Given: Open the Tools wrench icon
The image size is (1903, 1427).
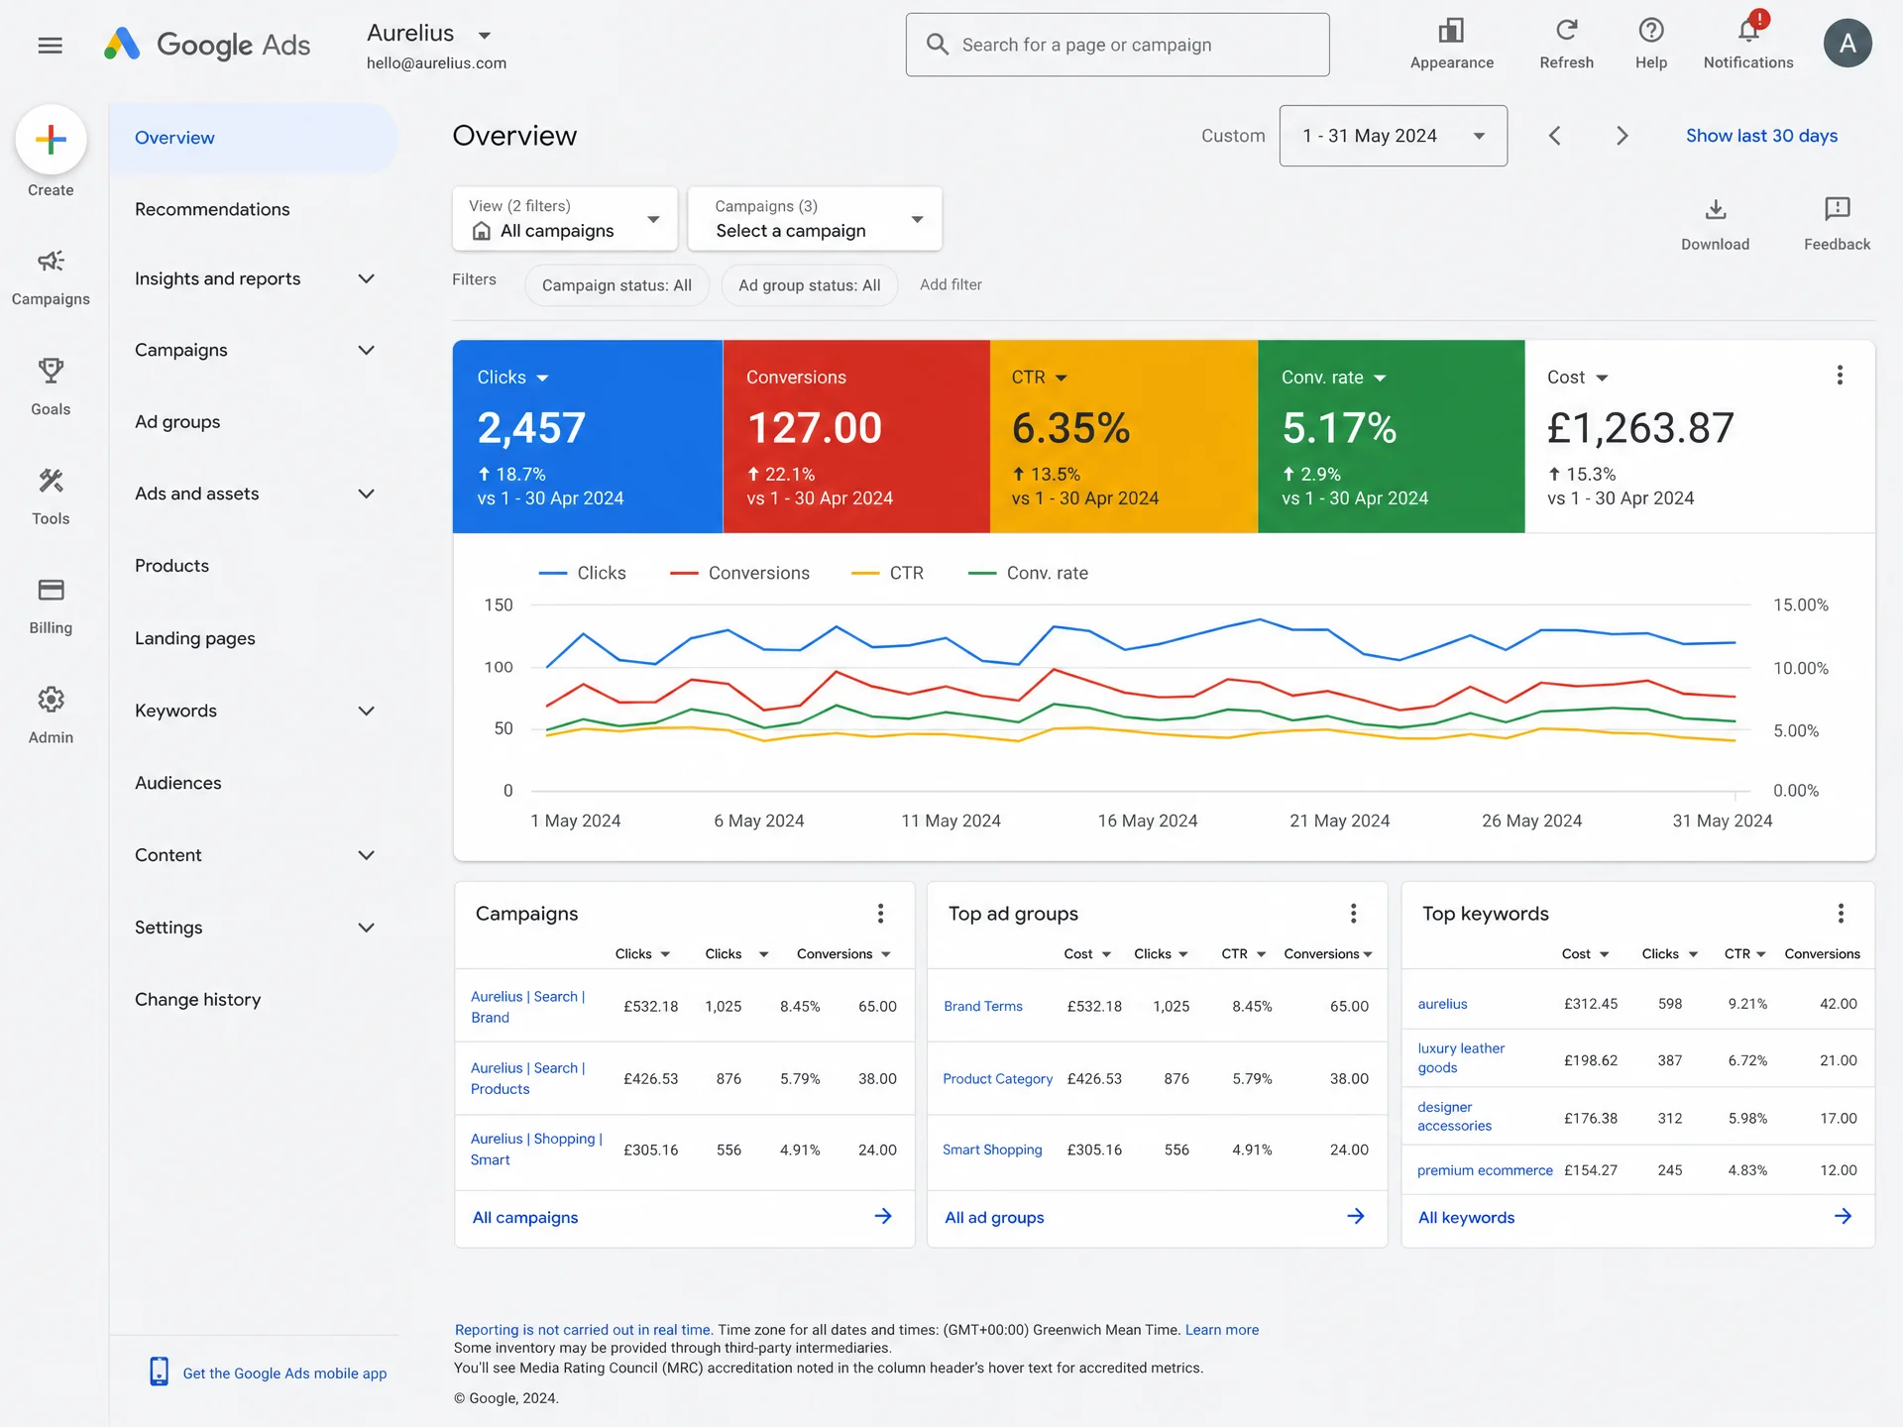Looking at the screenshot, I should click(x=51, y=481).
